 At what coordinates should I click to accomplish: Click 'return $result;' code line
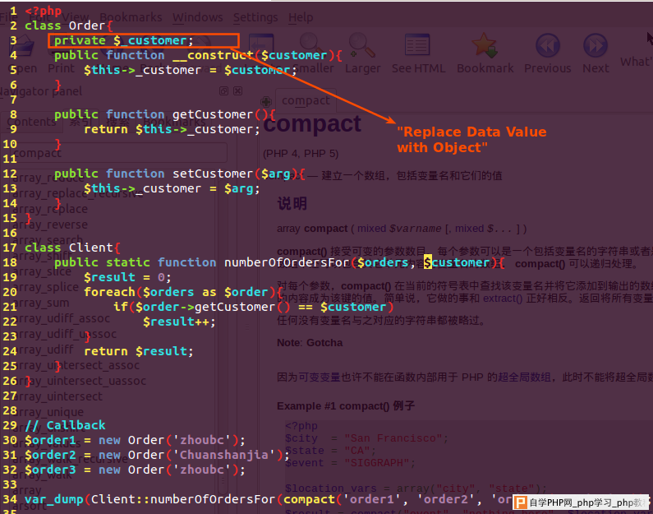[x=139, y=351]
